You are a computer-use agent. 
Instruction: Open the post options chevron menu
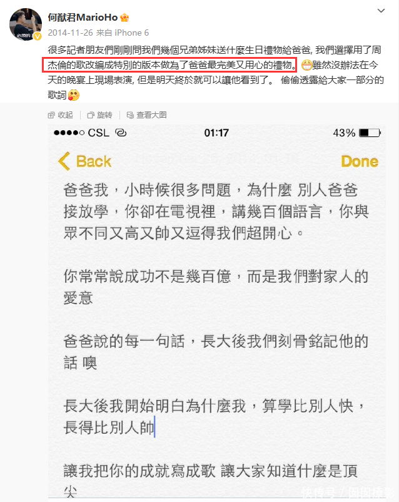(x=381, y=11)
